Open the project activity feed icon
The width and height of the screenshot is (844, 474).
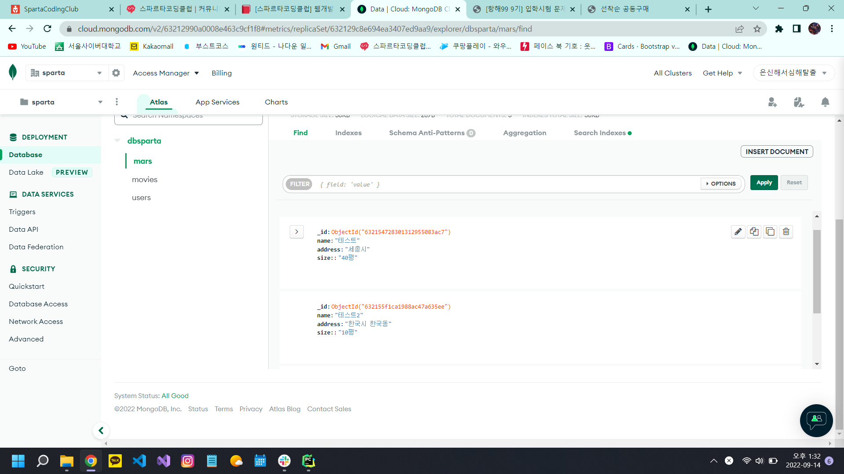[799, 102]
